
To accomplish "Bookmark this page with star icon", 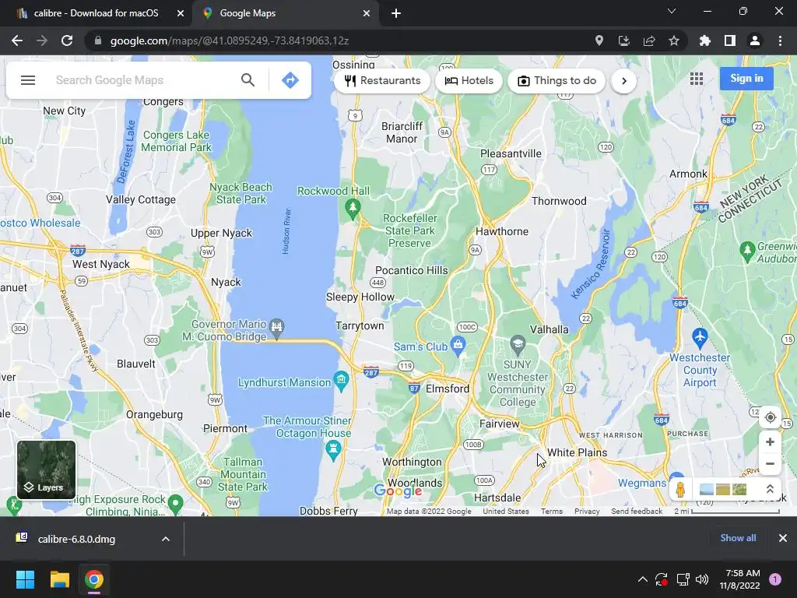I will tap(673, 40).
